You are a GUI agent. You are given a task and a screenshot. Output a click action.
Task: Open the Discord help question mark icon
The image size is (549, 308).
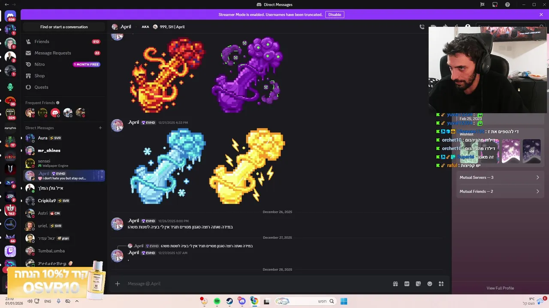(x=508, y=5)
